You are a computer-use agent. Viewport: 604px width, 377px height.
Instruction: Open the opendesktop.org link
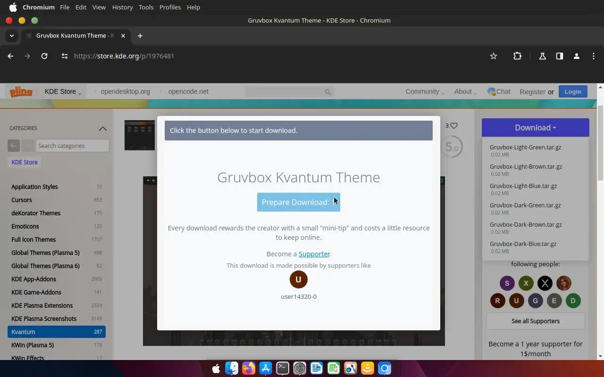point(125,92)
